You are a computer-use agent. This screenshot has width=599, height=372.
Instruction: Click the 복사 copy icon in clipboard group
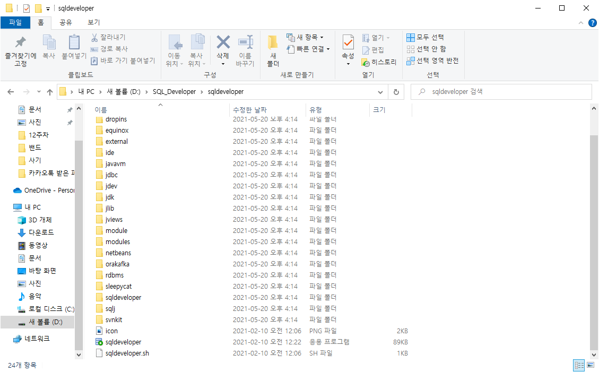coord(49,41)
